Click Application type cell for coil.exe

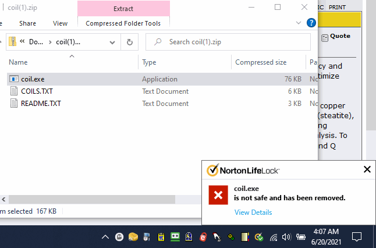[x=159, y=79]
